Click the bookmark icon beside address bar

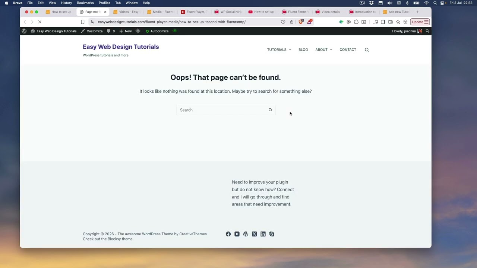83,22
